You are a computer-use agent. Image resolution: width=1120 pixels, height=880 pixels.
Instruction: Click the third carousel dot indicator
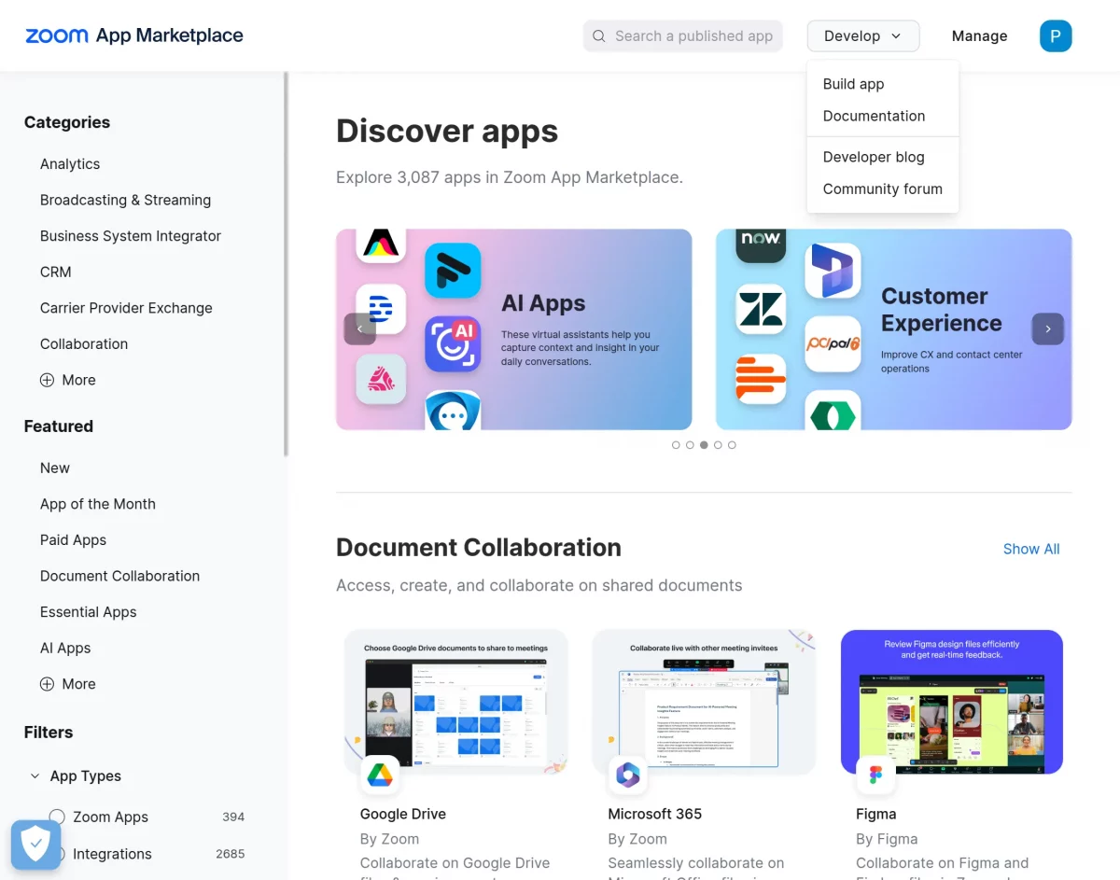click(x=704, y=445)
